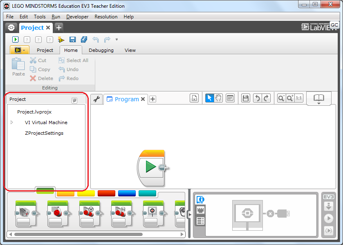Viewport: 343px width, 245px height.
Task: Select the orange Flow Control palette tab
Action: coord(65,193)
